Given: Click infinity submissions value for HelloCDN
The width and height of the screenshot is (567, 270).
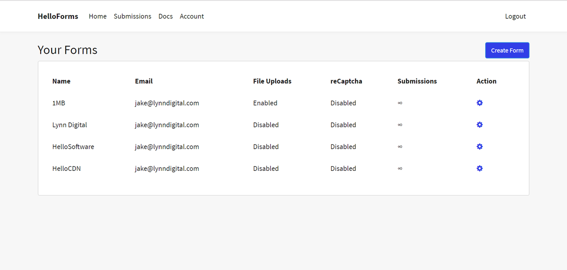Looking at the screenshot, I should click(x=400, y=169).
